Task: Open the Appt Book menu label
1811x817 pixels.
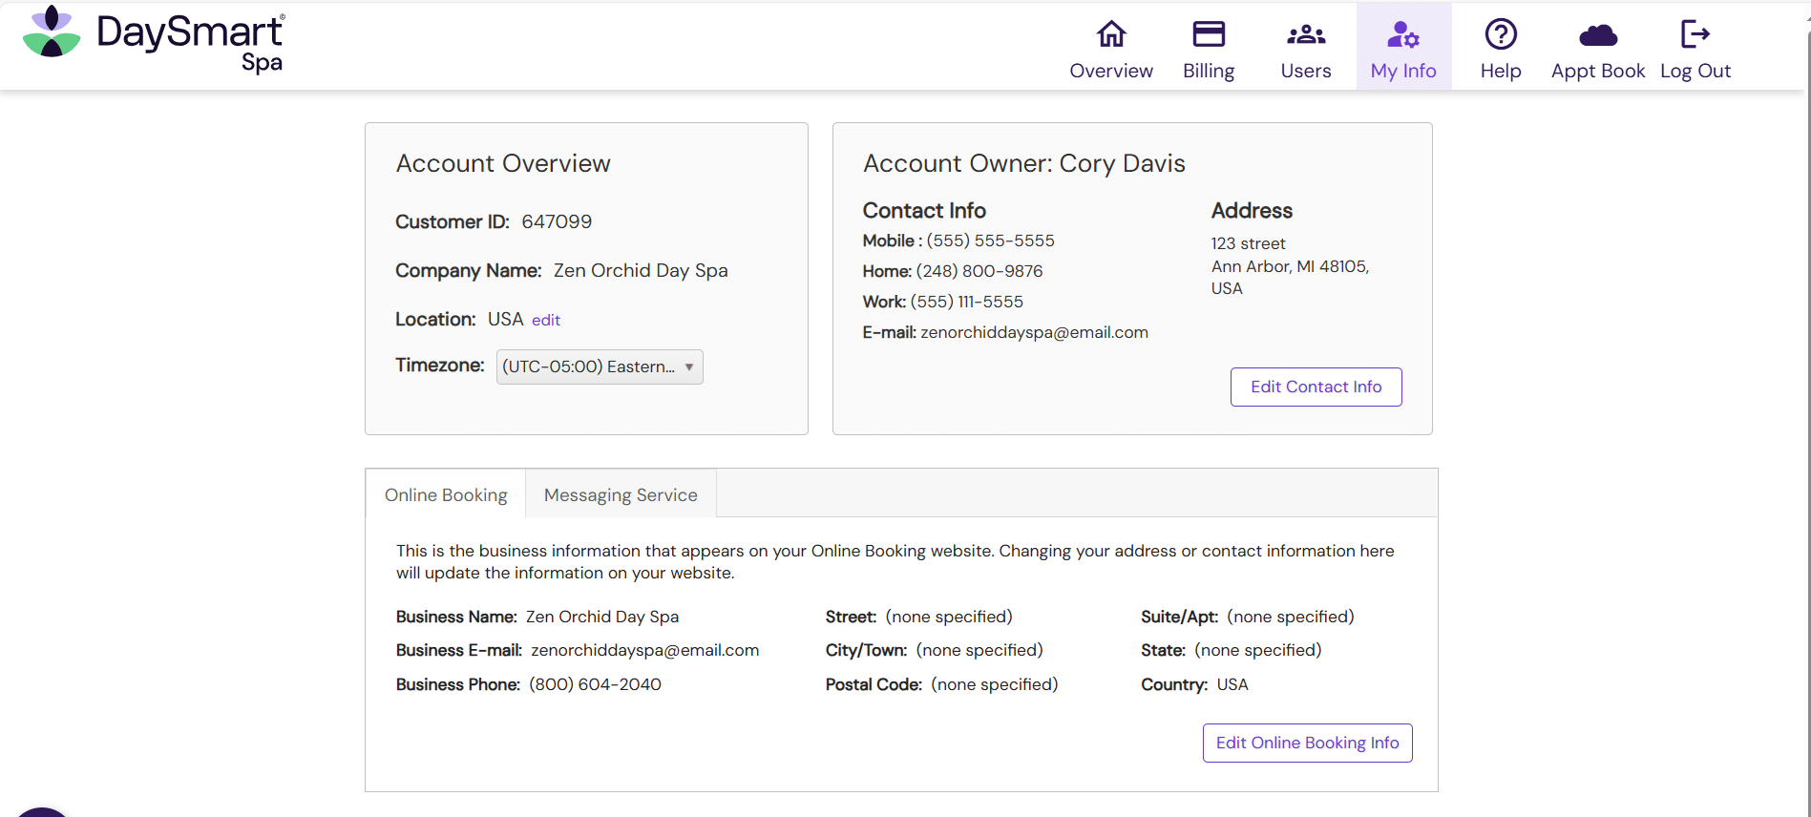Action: coord(1598,71)
